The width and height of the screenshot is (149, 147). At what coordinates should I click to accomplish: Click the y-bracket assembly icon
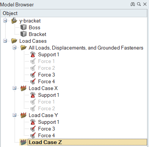pyautogui.click(x=14, y=21)
